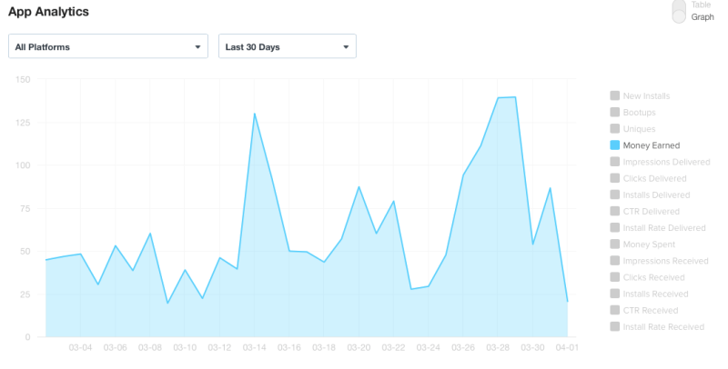Click the Clicks Received legend square
Screen dimensions: 728x369
pos(615,277)
